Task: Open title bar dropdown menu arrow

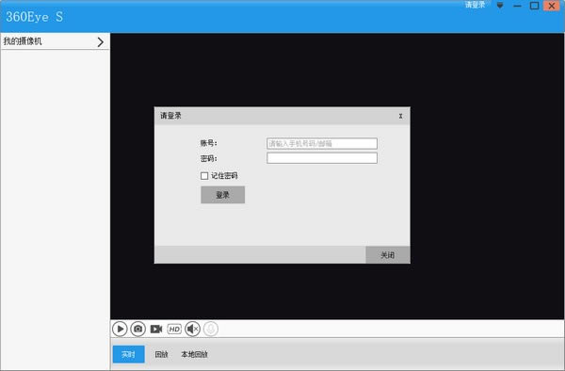Action: point(500,6)
